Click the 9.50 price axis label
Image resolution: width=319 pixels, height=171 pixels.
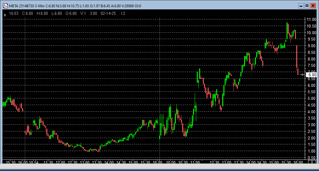[x=311, y=39]
